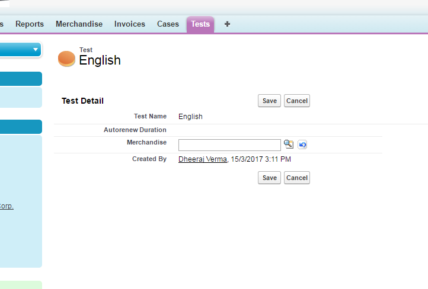The width and height of the screenshot is (428, 289).
Task: Click the plus icon for all tabs
Action: 227,24
